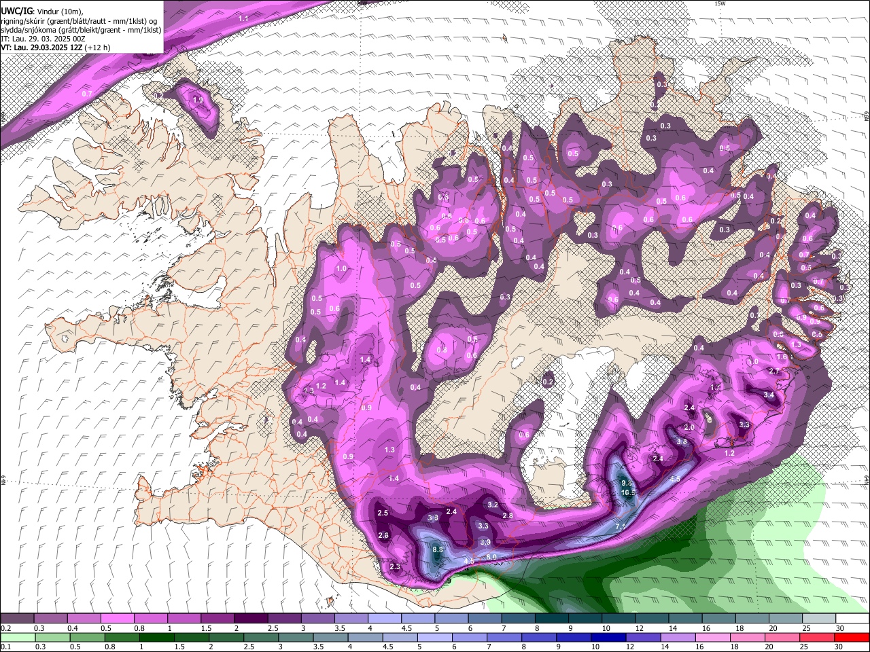Select the darkest purple 2–2.5 swatch in upper legend

tap(250, 618)
